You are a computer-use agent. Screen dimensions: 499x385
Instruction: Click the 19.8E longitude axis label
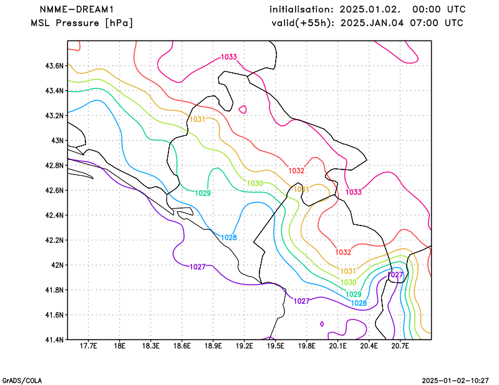pyautogui.click(x=306, y=346)
